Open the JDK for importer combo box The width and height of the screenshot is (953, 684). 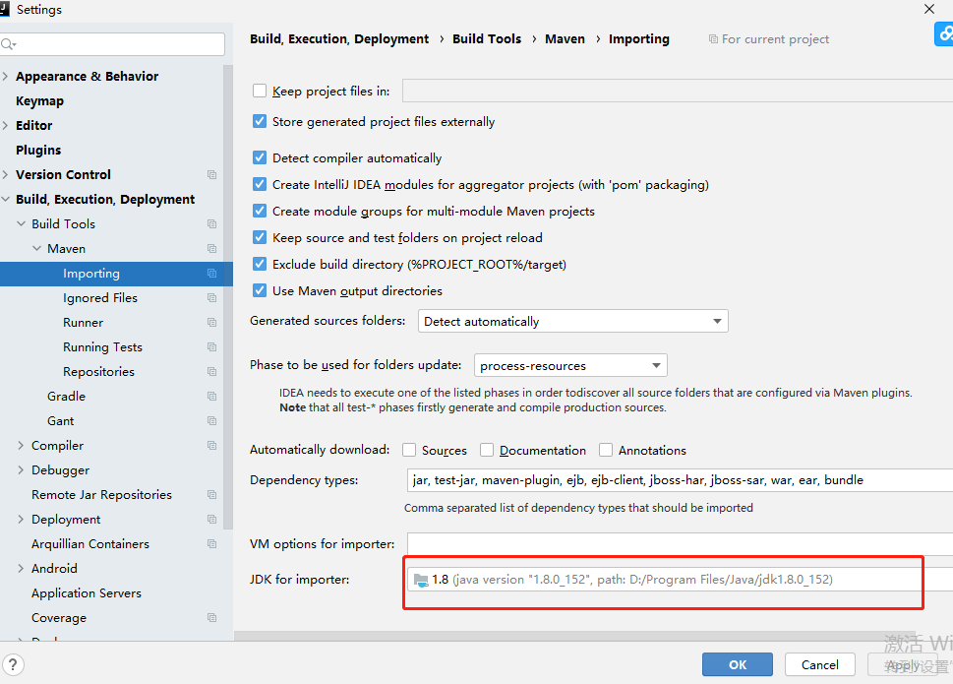(681, 580)
